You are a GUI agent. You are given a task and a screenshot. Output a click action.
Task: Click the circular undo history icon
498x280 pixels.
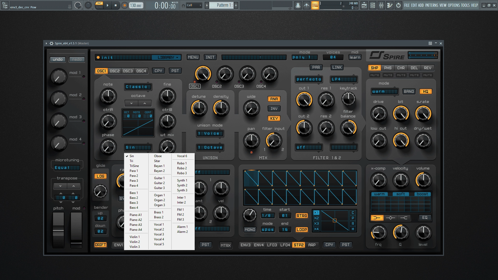pos(398,5)
